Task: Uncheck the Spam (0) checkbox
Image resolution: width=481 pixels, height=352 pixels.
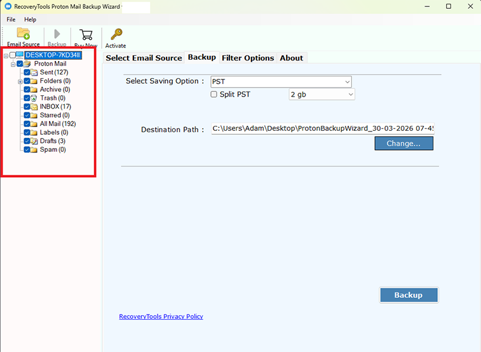Action: click(x=27, y=149)
